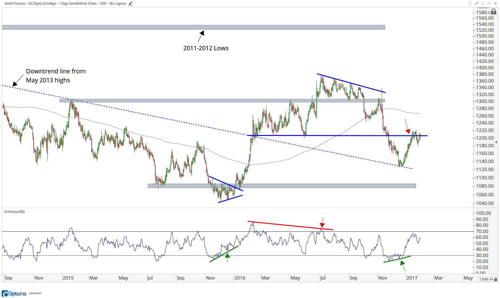Expand the side panel arrow on right edge
500x298 pixels.
(x=496, y=142)
